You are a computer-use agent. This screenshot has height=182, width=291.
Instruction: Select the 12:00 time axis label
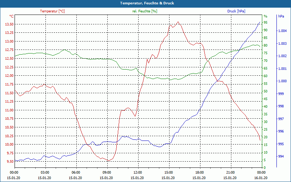click(137, 173)
